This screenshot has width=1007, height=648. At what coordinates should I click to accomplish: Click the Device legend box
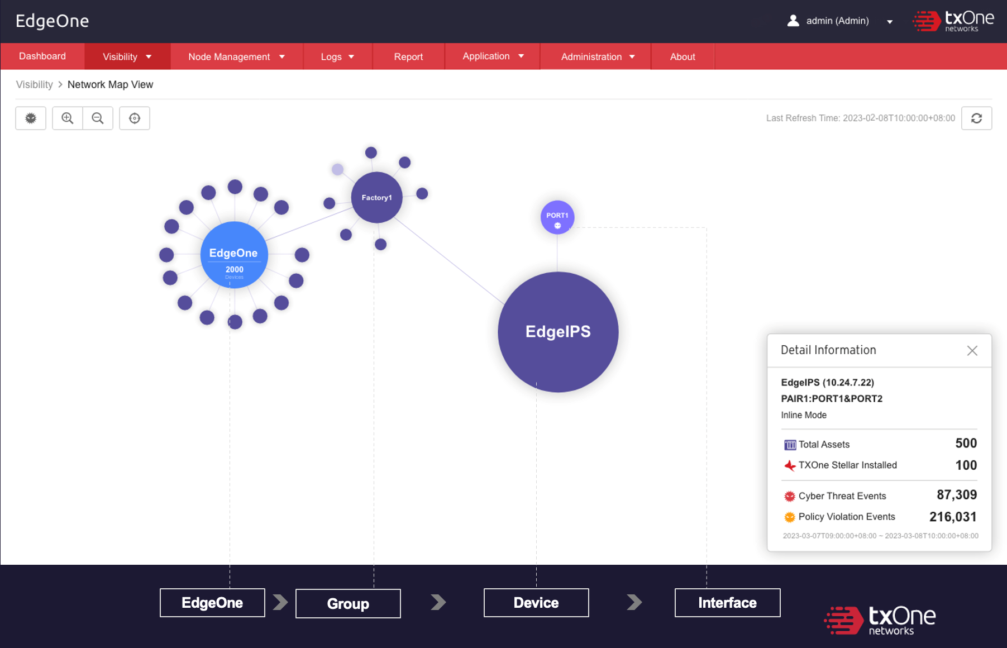(536, 603)
